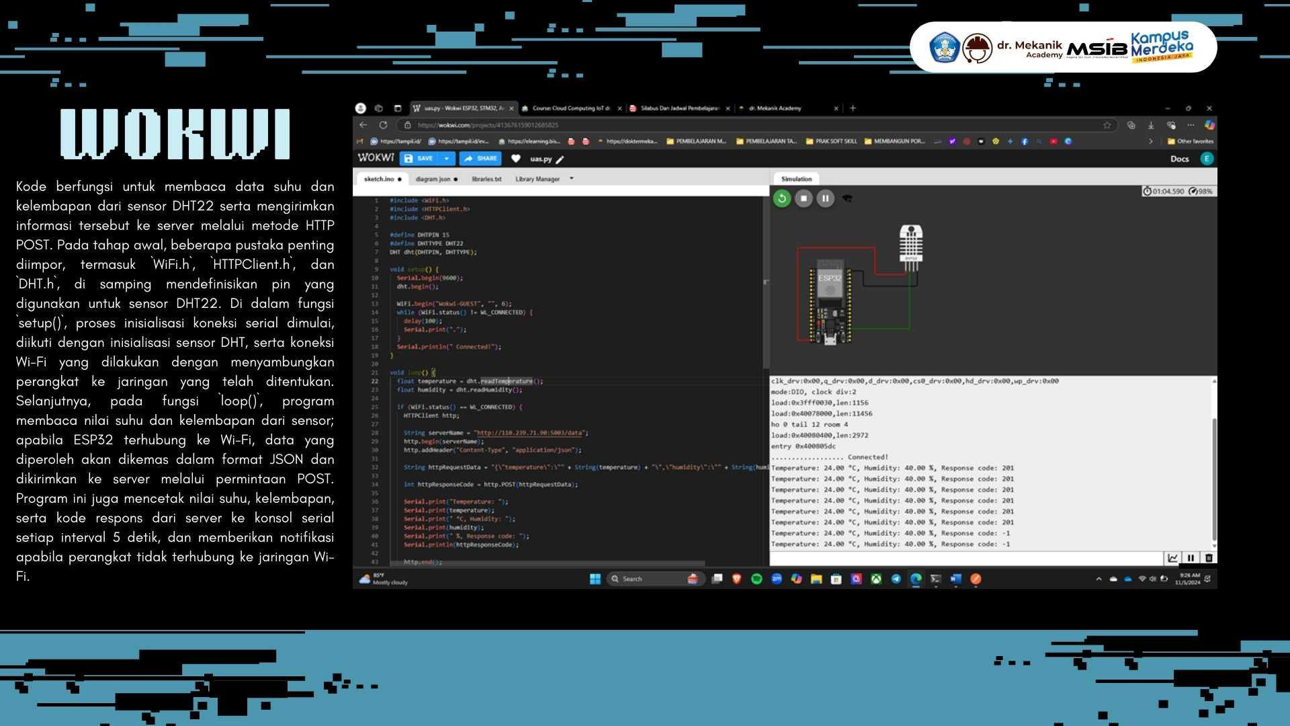Select the ESP32 board in the diagram

(x=830, y=302)
